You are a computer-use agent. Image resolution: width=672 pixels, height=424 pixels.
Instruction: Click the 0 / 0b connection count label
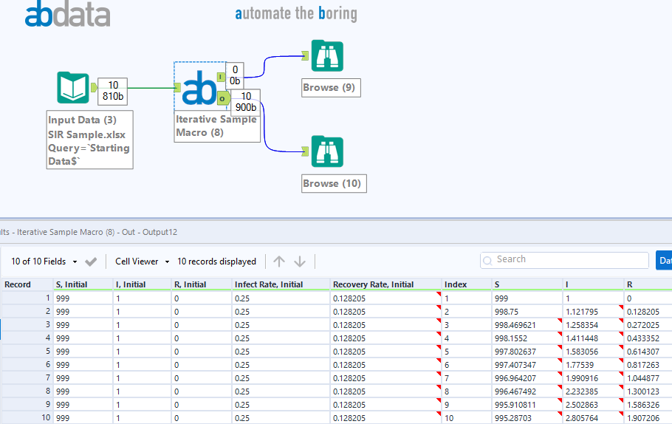click(x=235, y=75)
